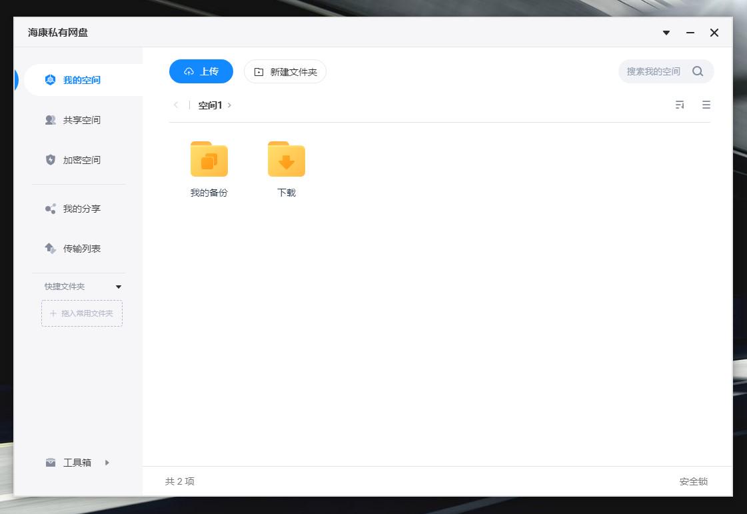The height and width of the screenshot is (514, 747).
Task: Collapse the 快捷文件夹 section
Action: [118, 287]
